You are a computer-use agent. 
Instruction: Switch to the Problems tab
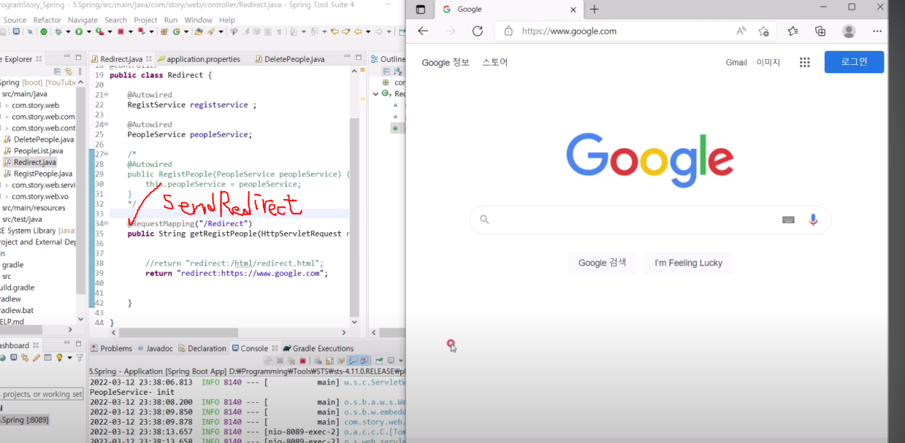111,348
